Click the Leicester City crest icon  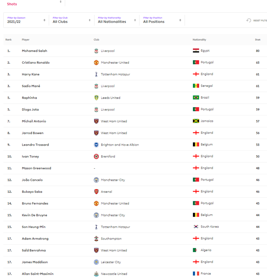point(96,262)
